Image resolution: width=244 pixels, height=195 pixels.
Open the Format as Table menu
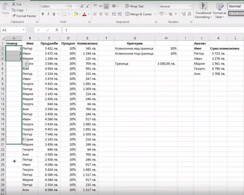[x=220, y=11]
